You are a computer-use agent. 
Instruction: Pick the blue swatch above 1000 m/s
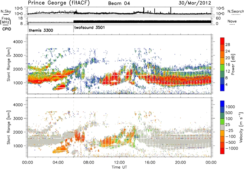[222, 104]
